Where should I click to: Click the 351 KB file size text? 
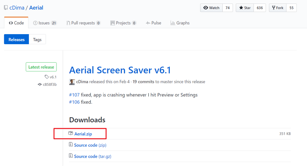pos(285,134)
